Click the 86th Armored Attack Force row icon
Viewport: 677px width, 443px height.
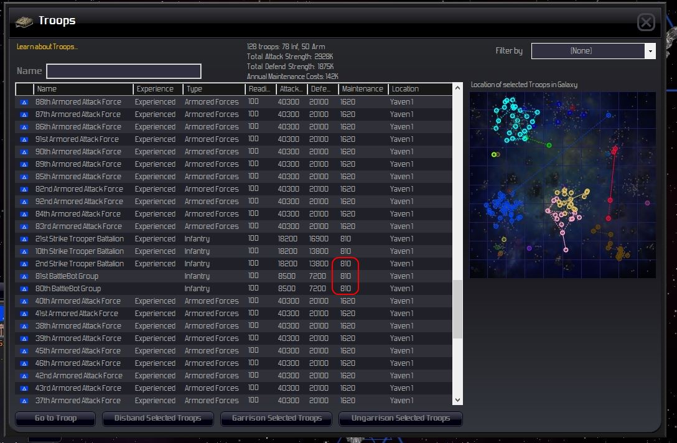[24, 128]
